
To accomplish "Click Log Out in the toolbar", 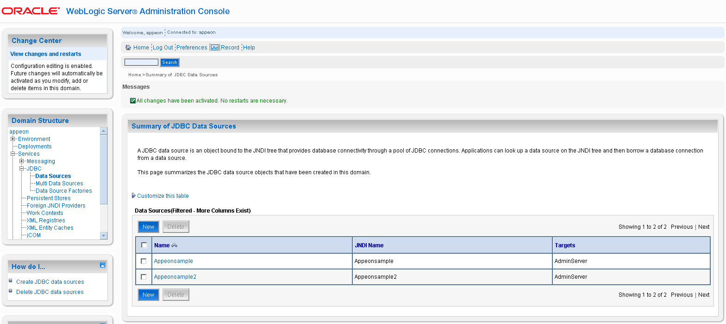I will click(163, 48).
